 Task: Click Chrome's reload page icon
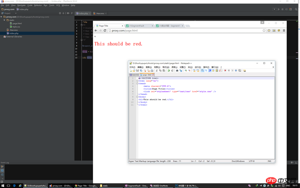[105, 30]
